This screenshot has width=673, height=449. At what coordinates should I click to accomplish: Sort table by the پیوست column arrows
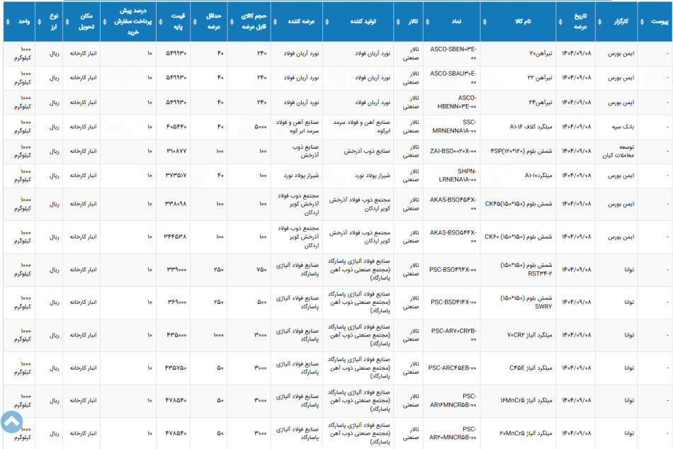coord(642,21)
